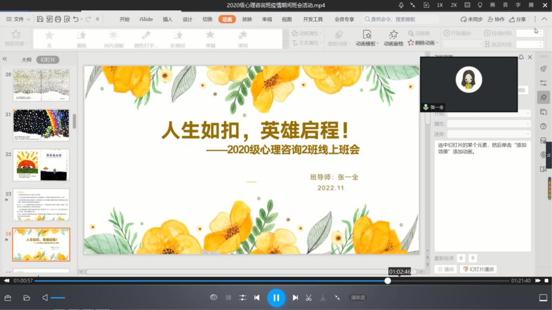This screenshot has height=310, width=552.
Task: Pause the video with the blue pause button
Action: click(276, 298)
